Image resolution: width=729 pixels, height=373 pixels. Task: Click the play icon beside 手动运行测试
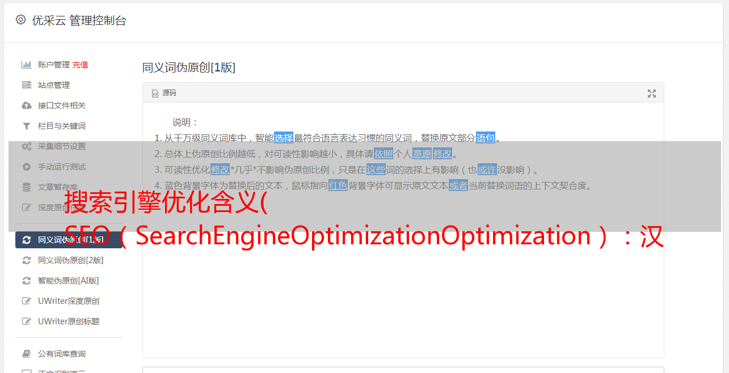tap(26, 167)
